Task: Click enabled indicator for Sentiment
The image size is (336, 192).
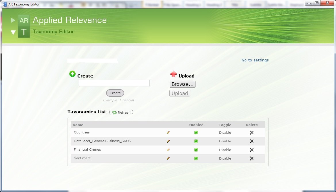Action: [196, 158]
